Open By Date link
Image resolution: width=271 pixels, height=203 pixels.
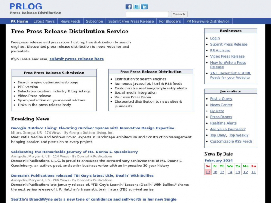(x=217, y=111)
